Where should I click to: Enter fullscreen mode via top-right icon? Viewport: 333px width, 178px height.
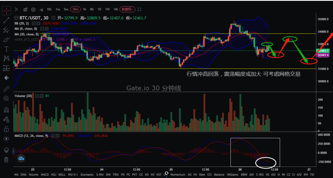click(139, 9)
